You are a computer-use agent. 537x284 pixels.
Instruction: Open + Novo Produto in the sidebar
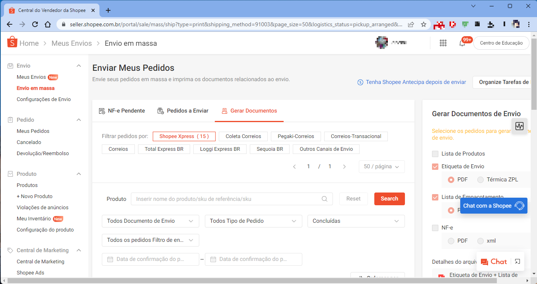35,196
